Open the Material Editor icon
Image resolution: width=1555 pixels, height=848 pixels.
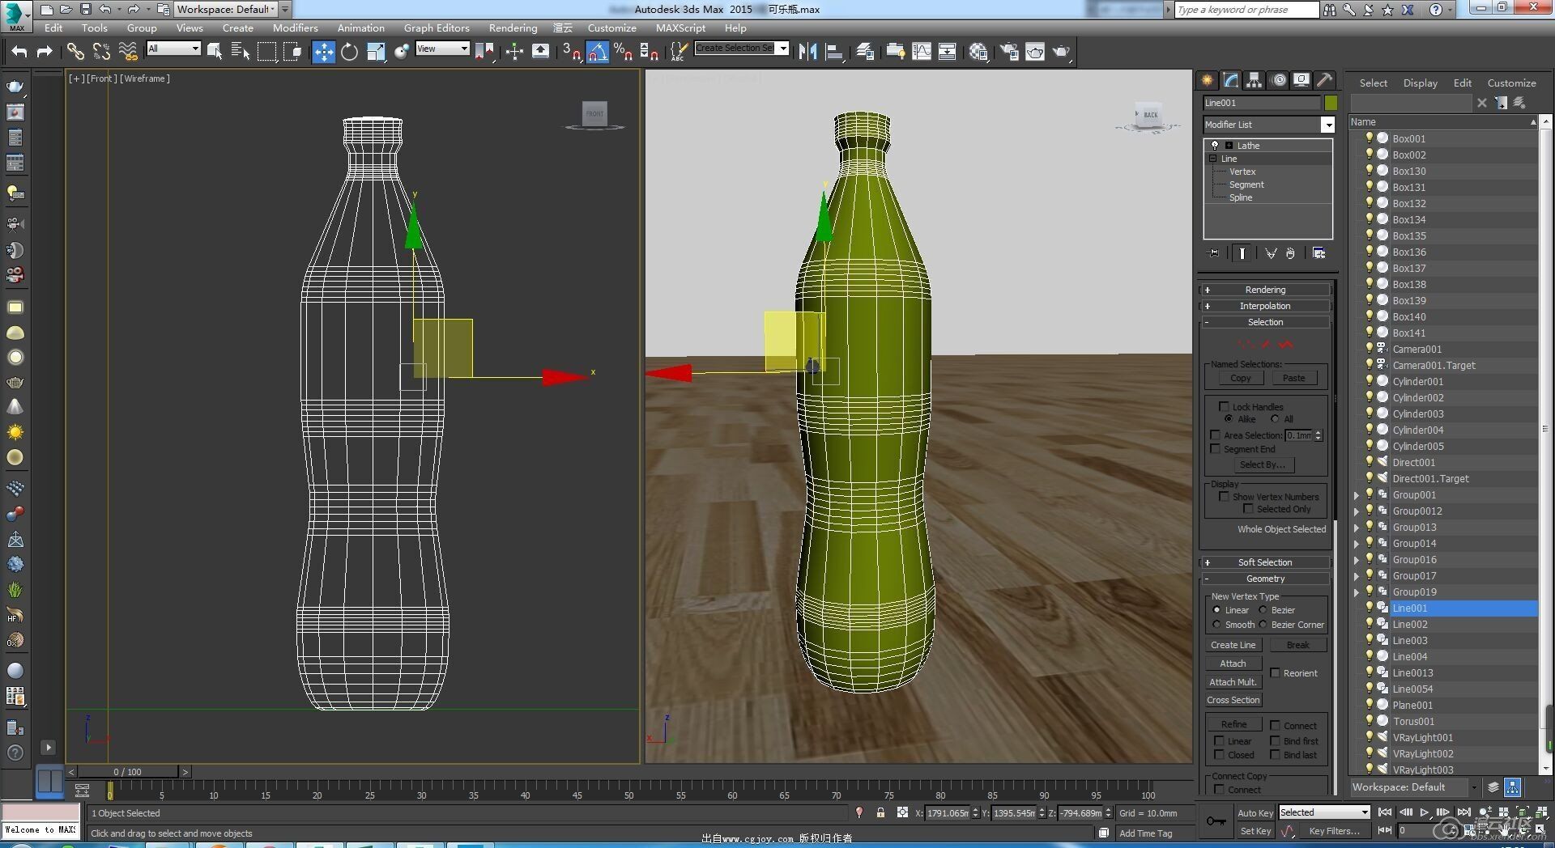point(978,52)
